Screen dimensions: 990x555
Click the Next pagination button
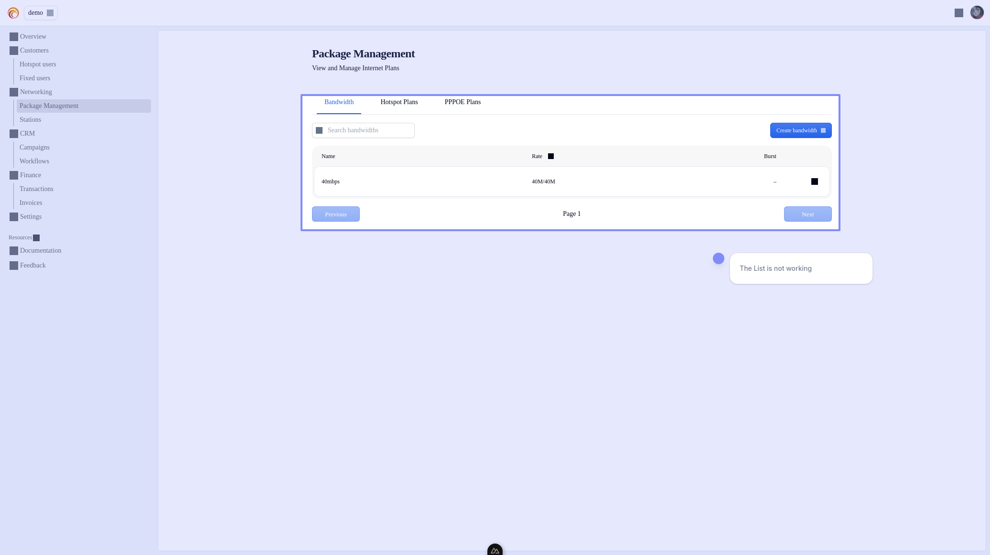(807, 214)
